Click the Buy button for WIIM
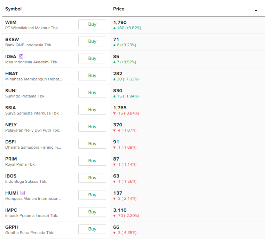The height and width of the screenshot is (243, 268). (92, 24)
